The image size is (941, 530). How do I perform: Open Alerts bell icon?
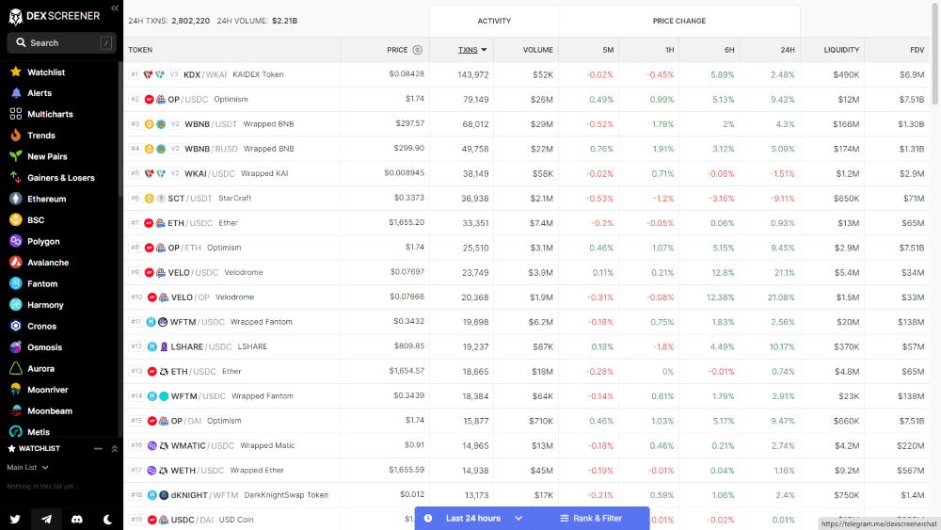pyautogui.click(x=16, y=93)
